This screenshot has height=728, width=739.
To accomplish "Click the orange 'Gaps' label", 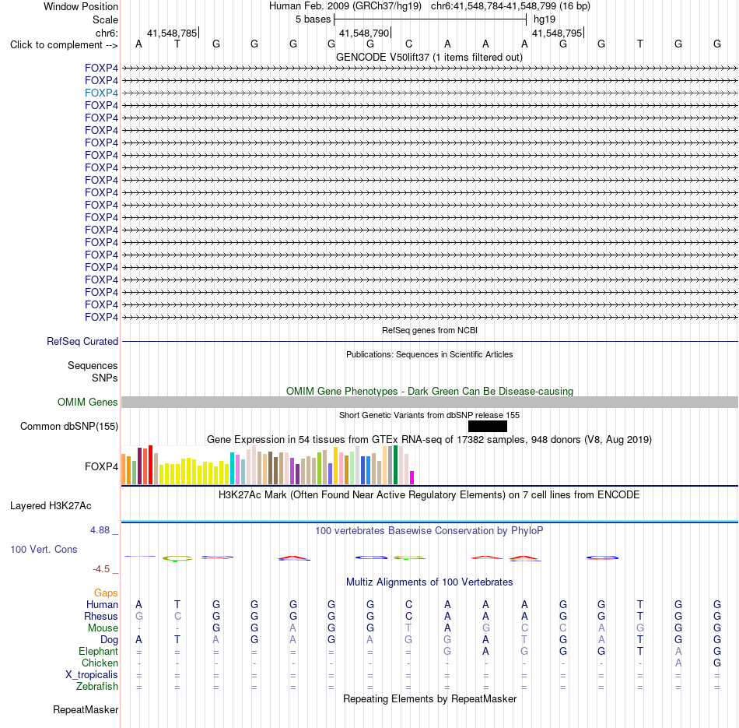I will point(106,593).
